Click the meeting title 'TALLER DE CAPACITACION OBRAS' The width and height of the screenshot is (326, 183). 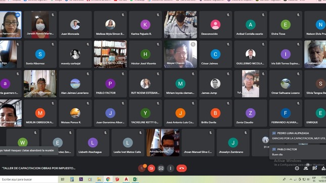point(39,168)
